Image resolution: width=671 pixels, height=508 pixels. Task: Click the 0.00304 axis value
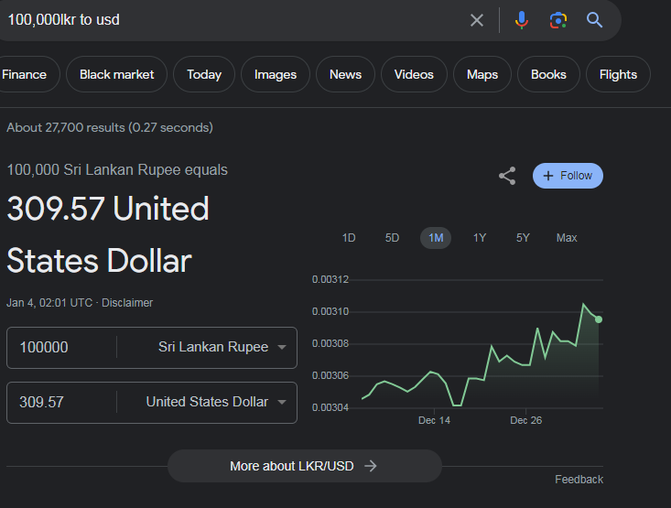tap(330, 408)
